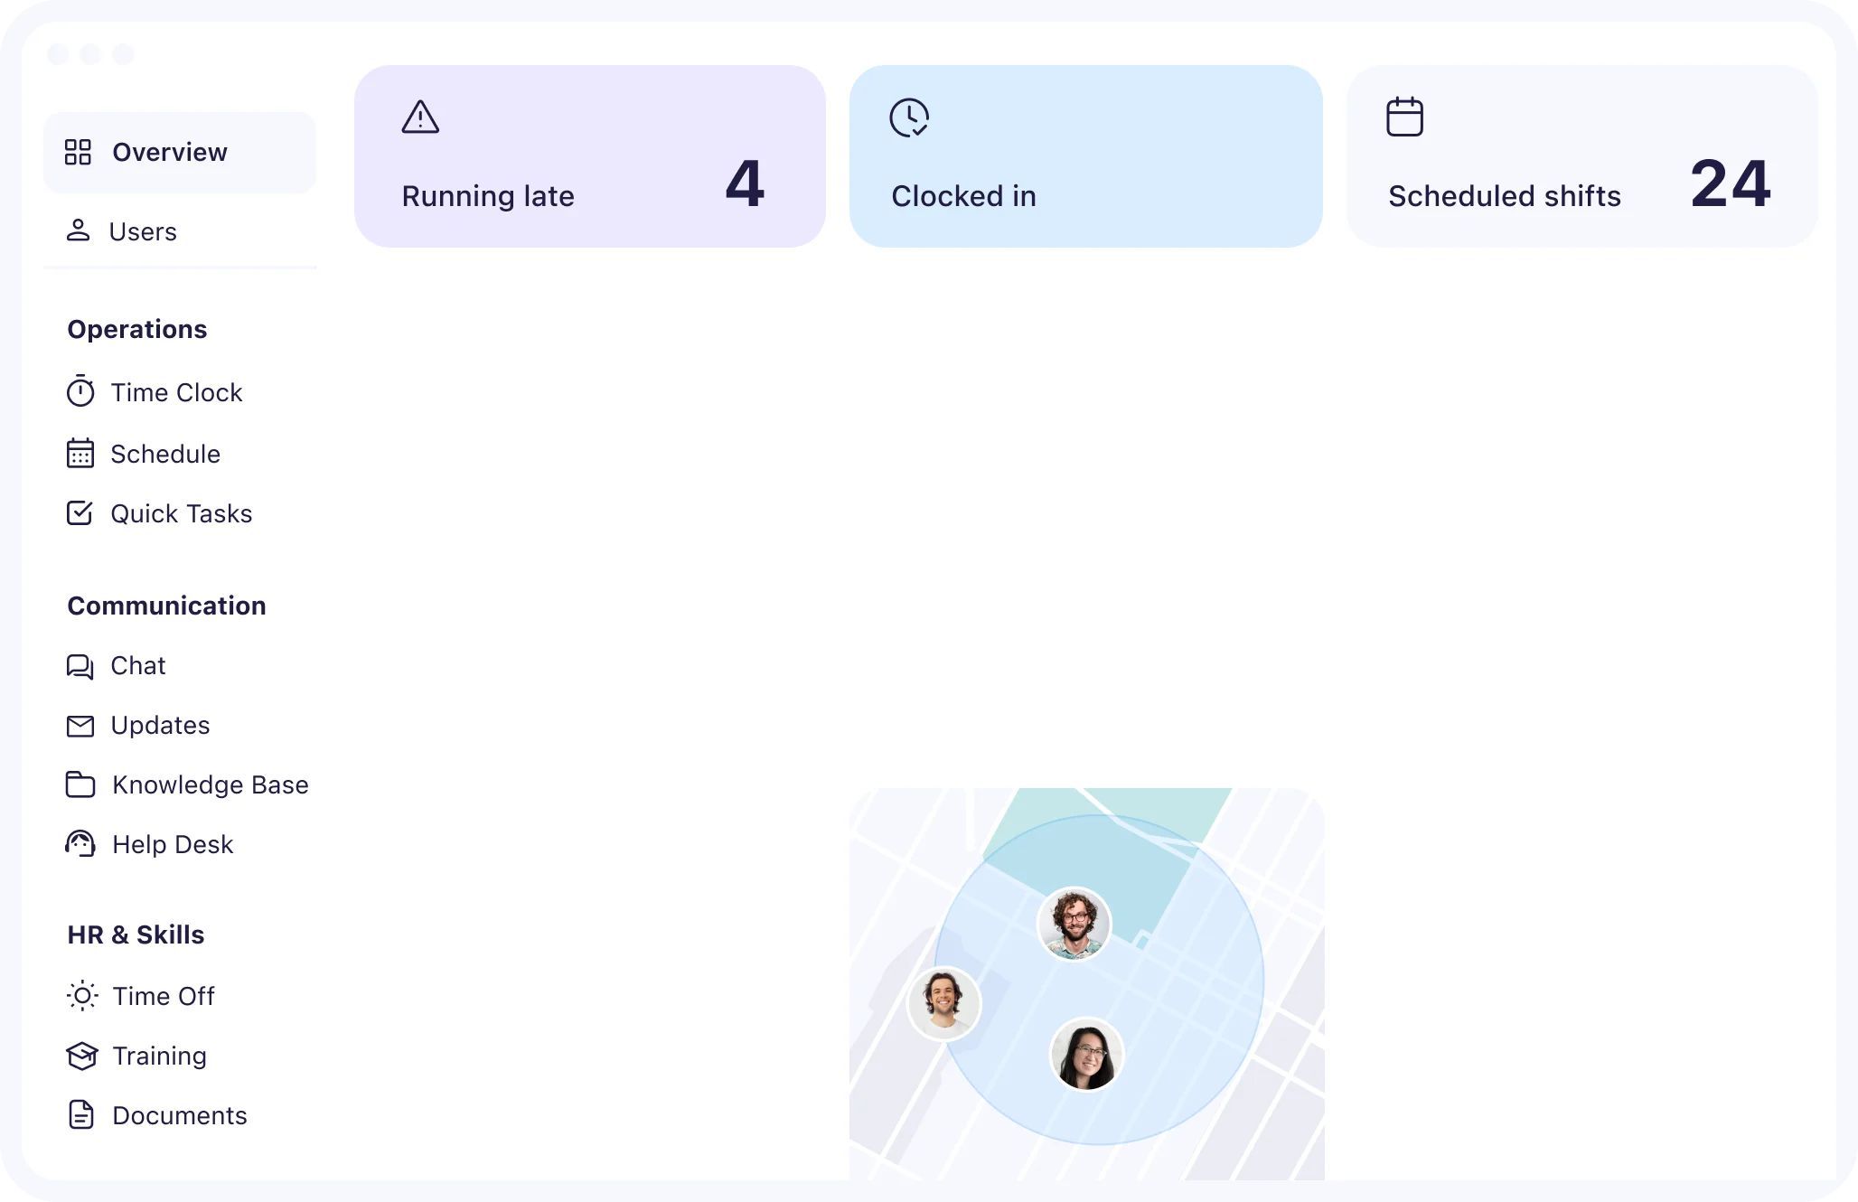
Task: Click the Training graduation cap icon
Action: 81,1056
